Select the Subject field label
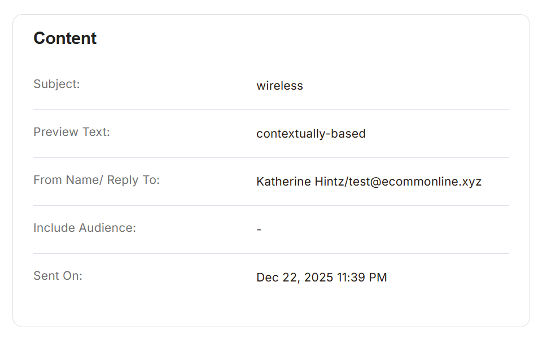547x339 pixels. click(x=56, y=84)
